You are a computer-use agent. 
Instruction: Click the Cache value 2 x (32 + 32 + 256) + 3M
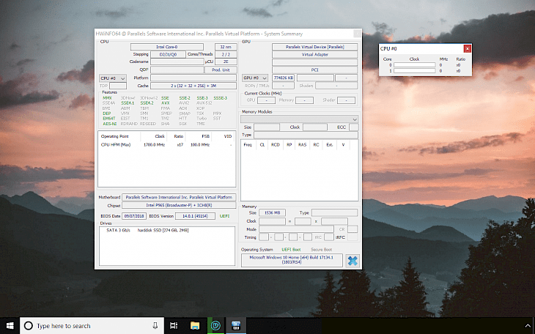point(193,86)
